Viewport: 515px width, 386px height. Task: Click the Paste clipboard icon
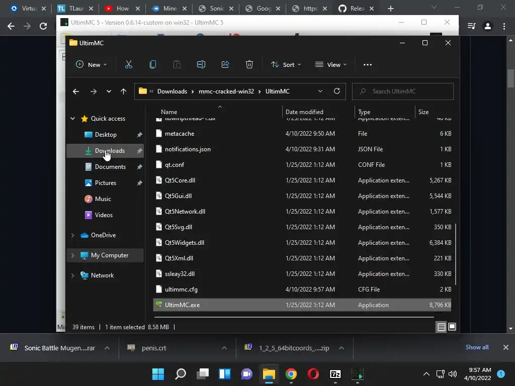click(177, 65)
